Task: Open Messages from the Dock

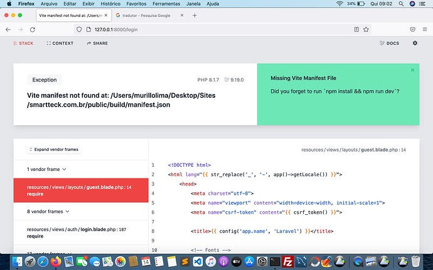Action: tap(95, 261)
